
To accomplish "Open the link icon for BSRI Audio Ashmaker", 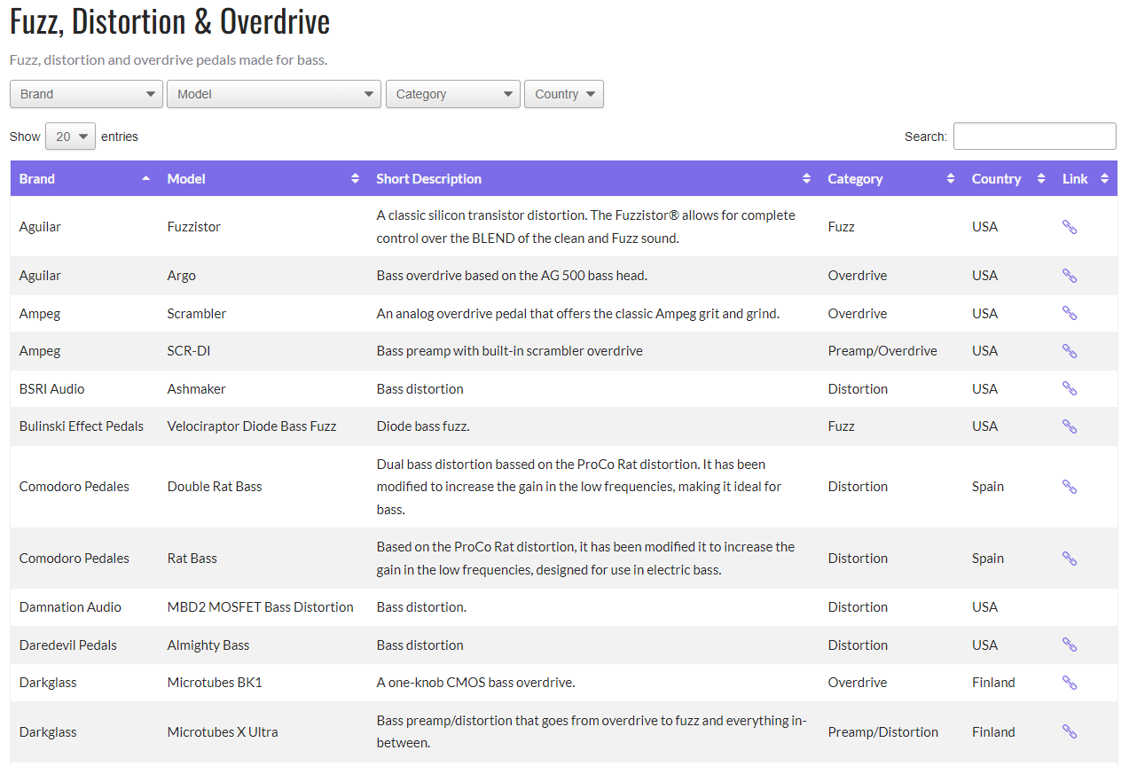I will pyautogui.click(x=1069, y=389).
